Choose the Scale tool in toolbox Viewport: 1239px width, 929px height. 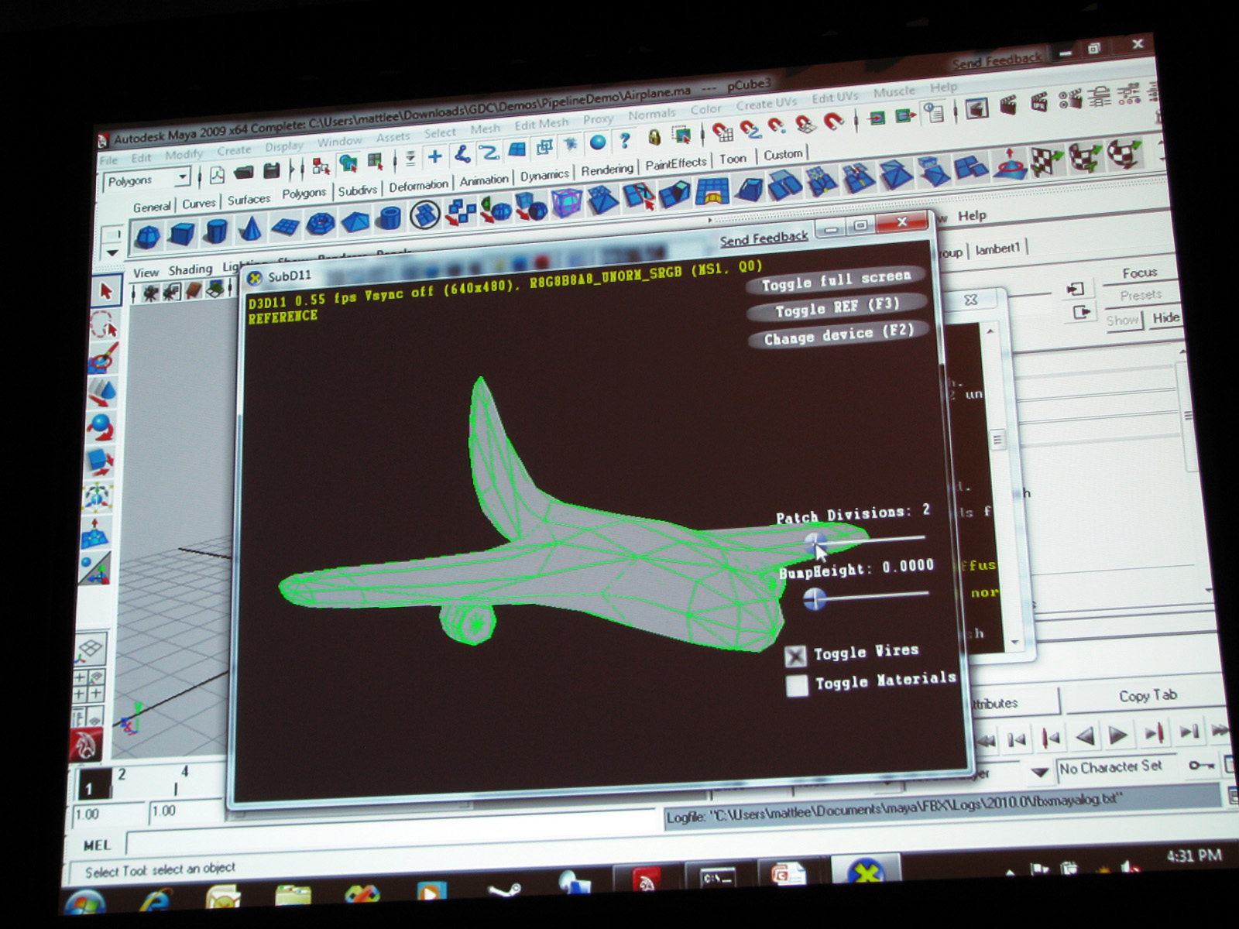99,461
